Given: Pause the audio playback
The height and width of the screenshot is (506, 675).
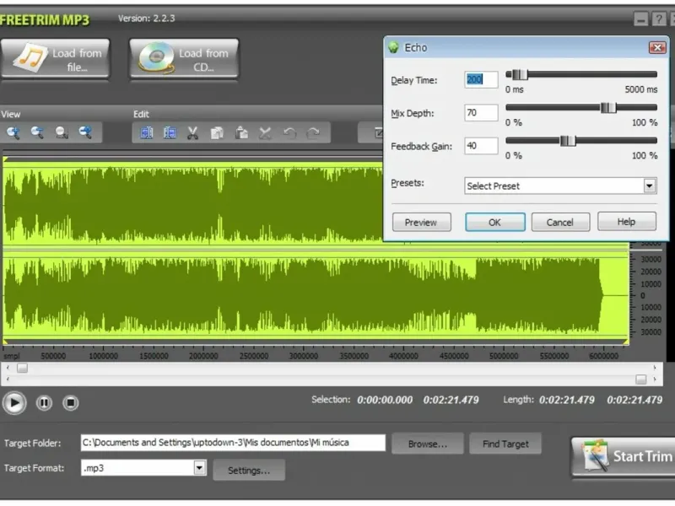Looking at the screenshot, I should [x=44, y=403].
